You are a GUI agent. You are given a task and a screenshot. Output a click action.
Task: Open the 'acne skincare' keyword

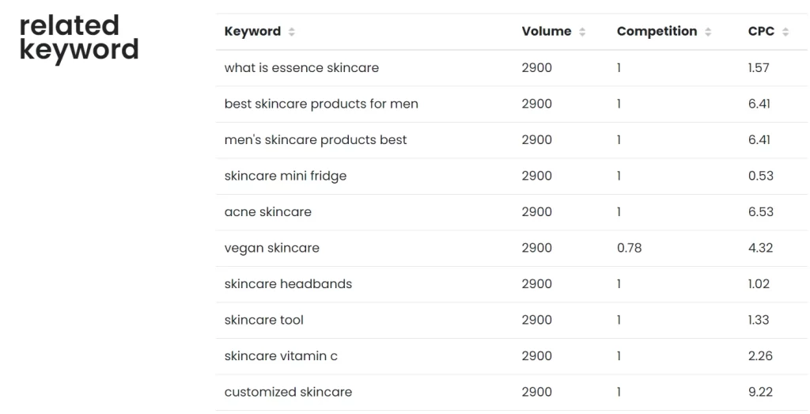click(x=267, y=212)
